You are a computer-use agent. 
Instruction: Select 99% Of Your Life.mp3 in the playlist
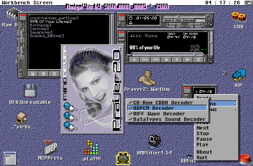tap(51, 21)
